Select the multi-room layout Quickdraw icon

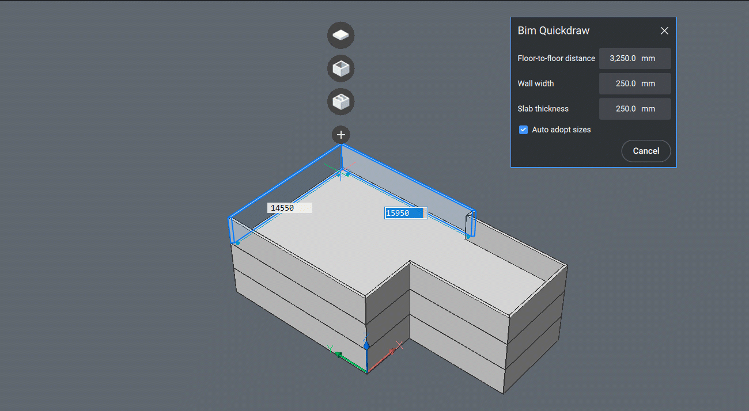coord(341,102)
